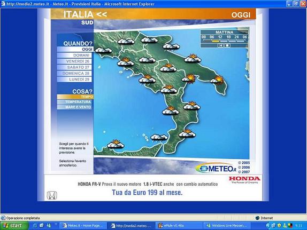Switch to TEMPERATURA view

coord(75,102)
